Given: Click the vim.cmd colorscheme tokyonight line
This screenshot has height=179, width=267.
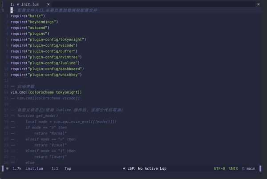Looking at the screenshot, I should [46, 92].
